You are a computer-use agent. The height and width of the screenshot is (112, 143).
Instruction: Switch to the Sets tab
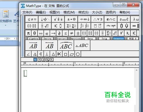point(90,39)
